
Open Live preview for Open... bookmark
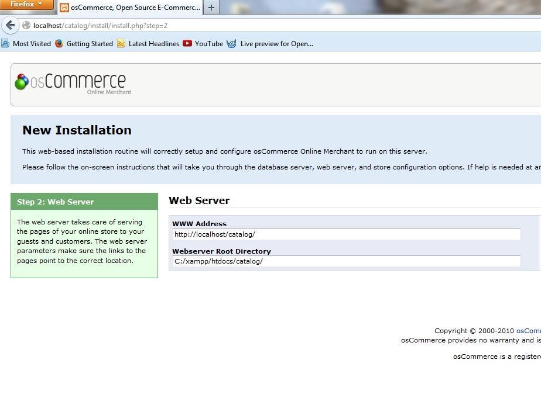[x=270, y=44]
